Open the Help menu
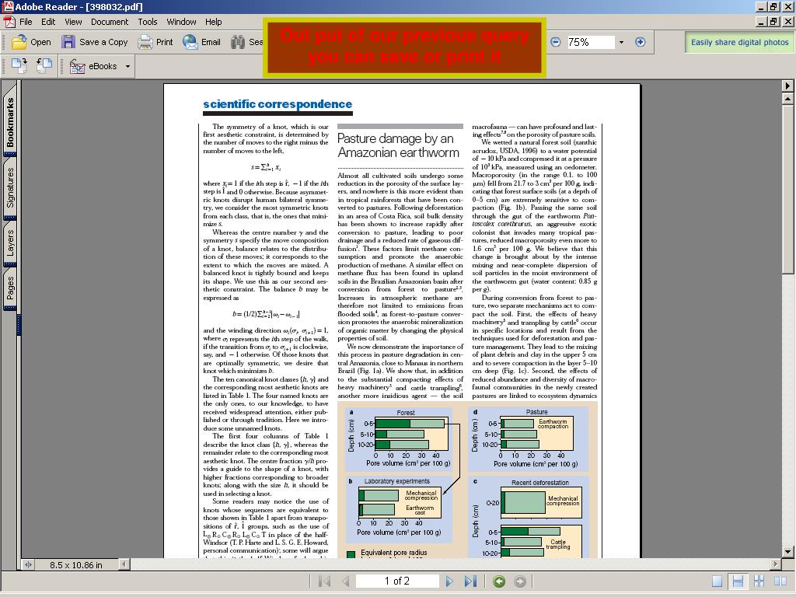The height and width of the screenshot is (597, 796). point(213,22)
